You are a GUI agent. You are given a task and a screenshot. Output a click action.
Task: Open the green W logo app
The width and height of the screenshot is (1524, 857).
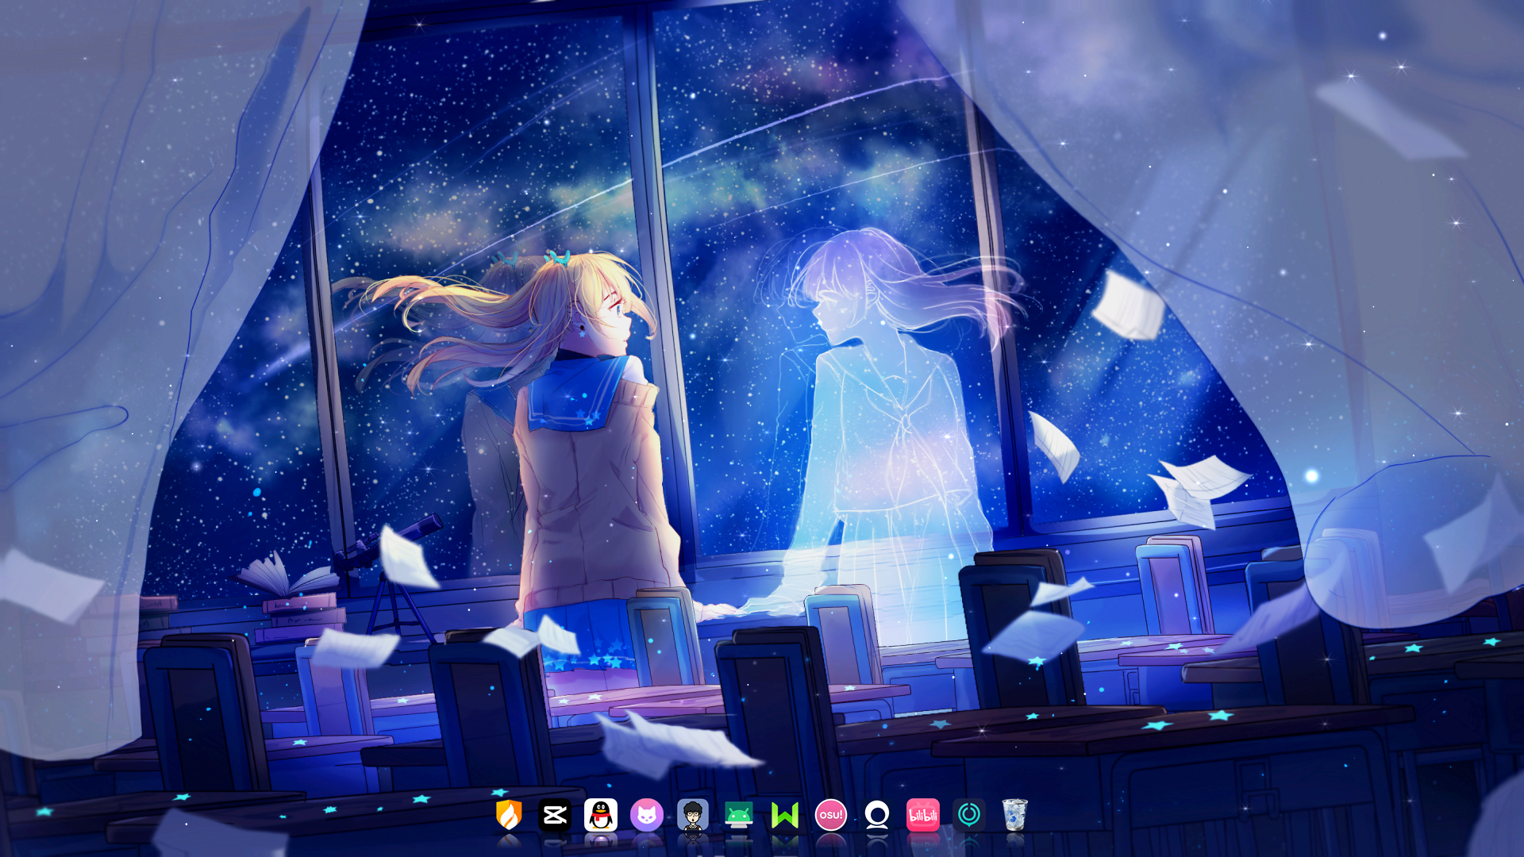pos(785,815)
